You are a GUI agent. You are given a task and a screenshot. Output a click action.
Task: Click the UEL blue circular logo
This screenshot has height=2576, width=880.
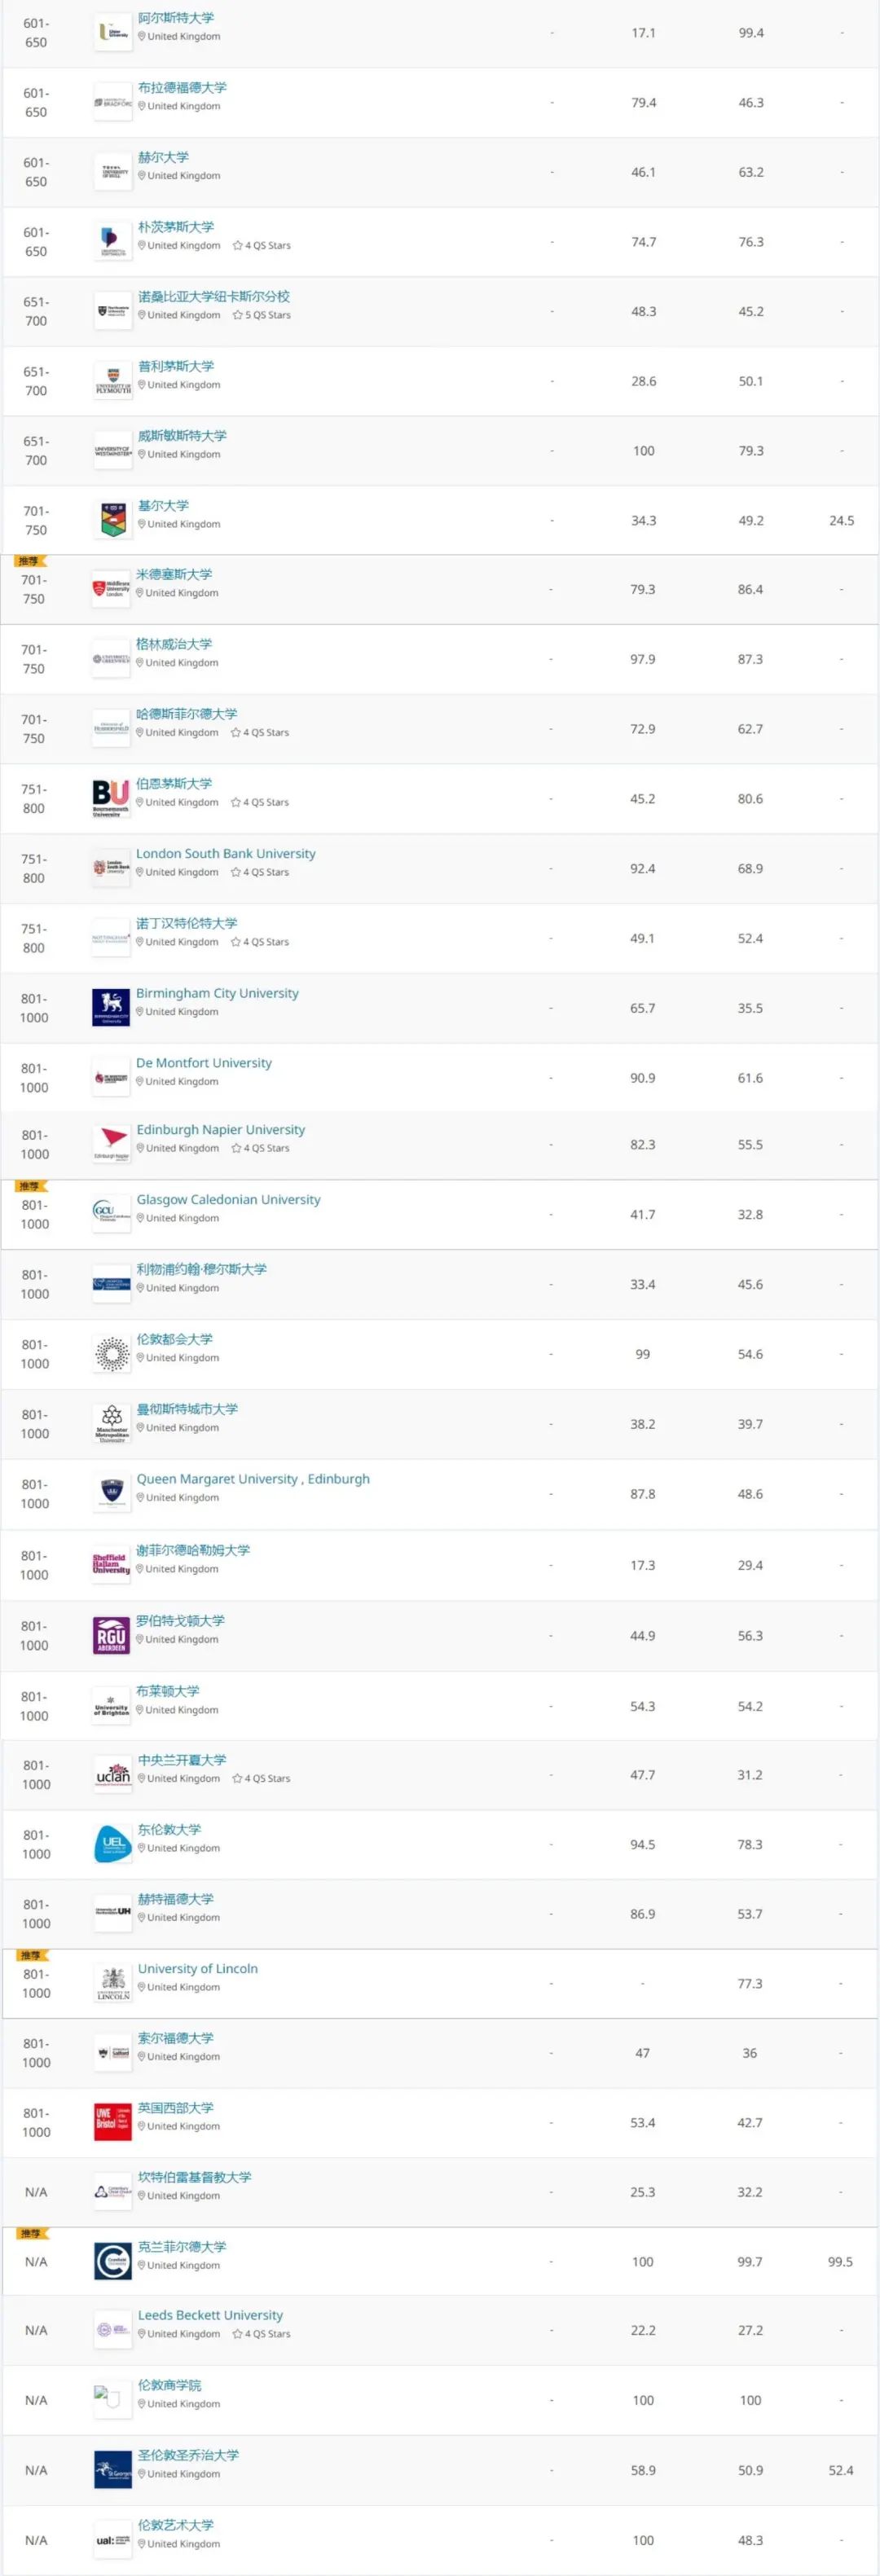tap(113, 1844)
